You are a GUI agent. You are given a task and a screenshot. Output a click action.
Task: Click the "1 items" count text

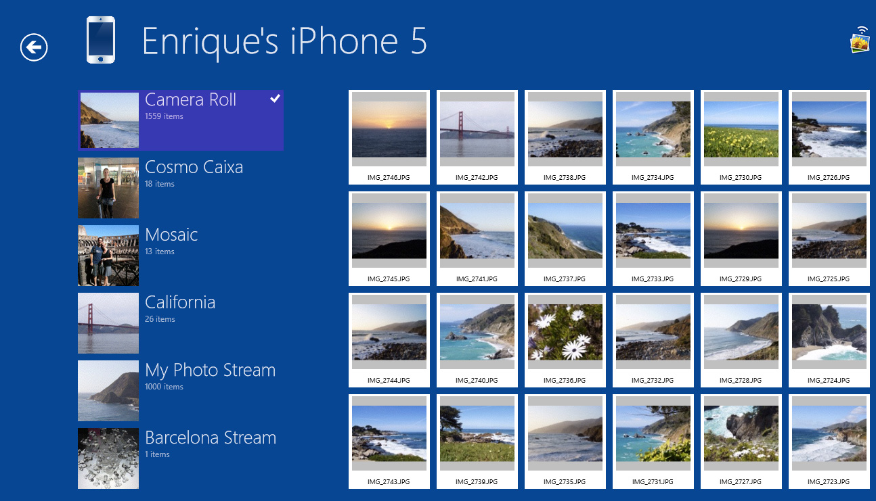(157, 454)
